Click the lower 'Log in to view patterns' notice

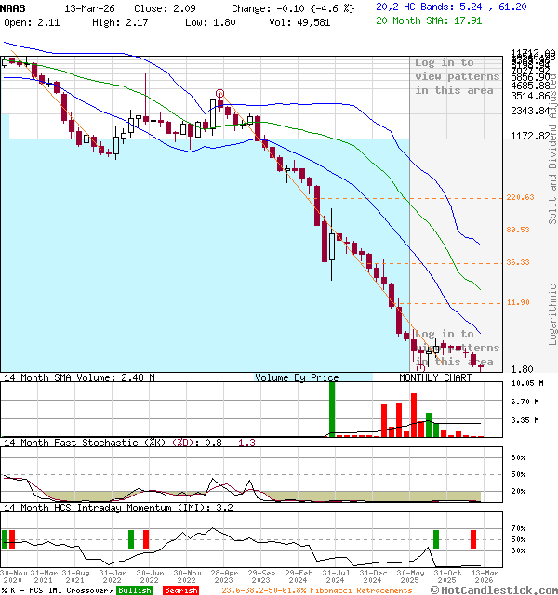tap(457, 348)
